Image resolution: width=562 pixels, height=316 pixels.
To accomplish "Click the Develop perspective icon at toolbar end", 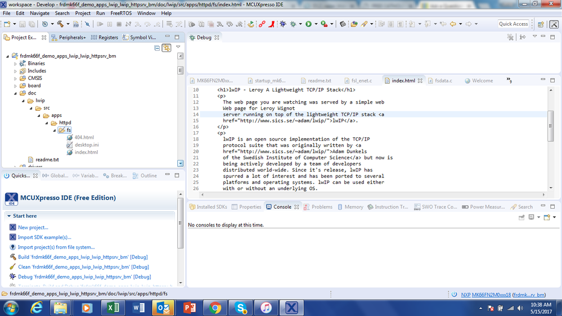I will click(554, 24).
